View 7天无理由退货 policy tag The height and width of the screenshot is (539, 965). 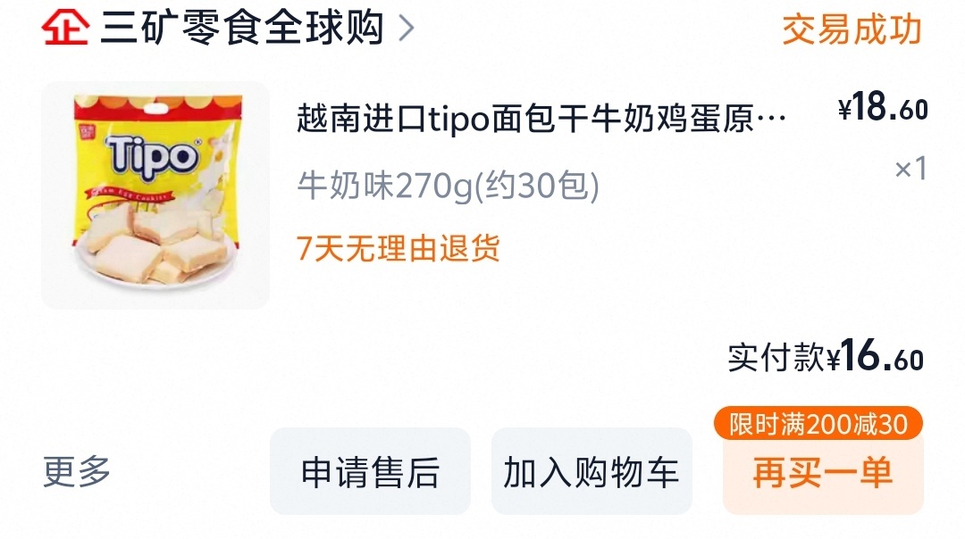(x=399, y=248)
